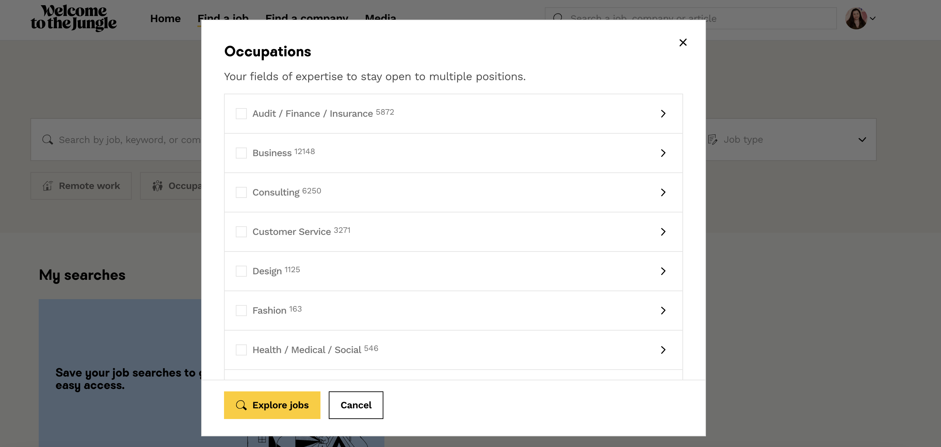
Task: Click the job search magnifier icon
Action: [47, 140]
